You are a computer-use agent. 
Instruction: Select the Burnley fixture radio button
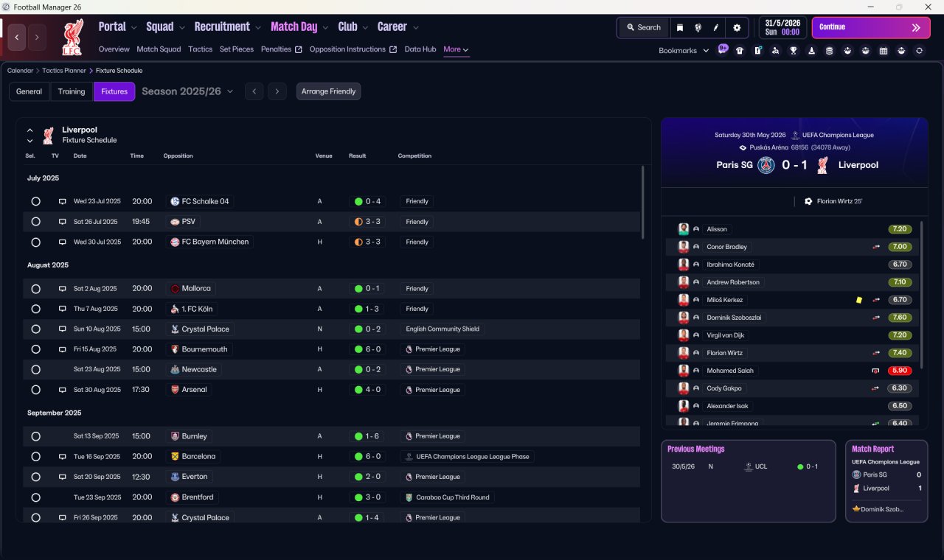point(35,436)
